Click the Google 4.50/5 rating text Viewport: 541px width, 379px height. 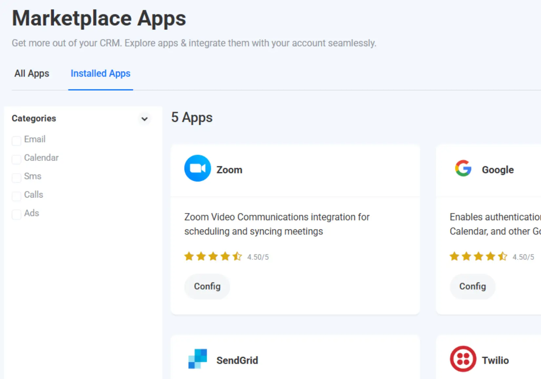pyautogui.click(x=523, y=257)
